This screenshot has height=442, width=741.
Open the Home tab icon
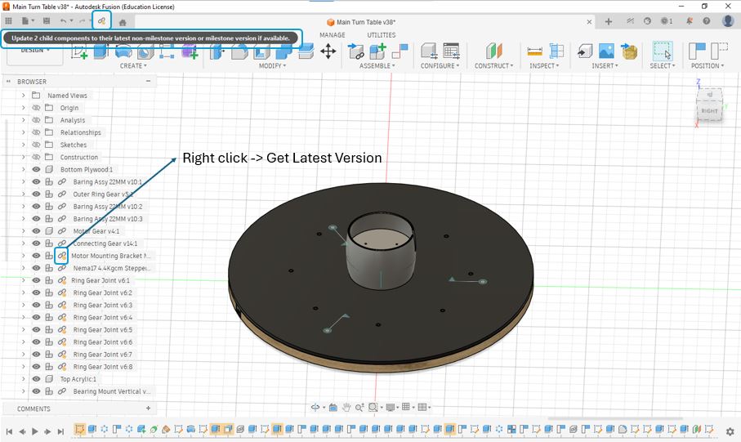pyautogui.click(x=123, y=22)
